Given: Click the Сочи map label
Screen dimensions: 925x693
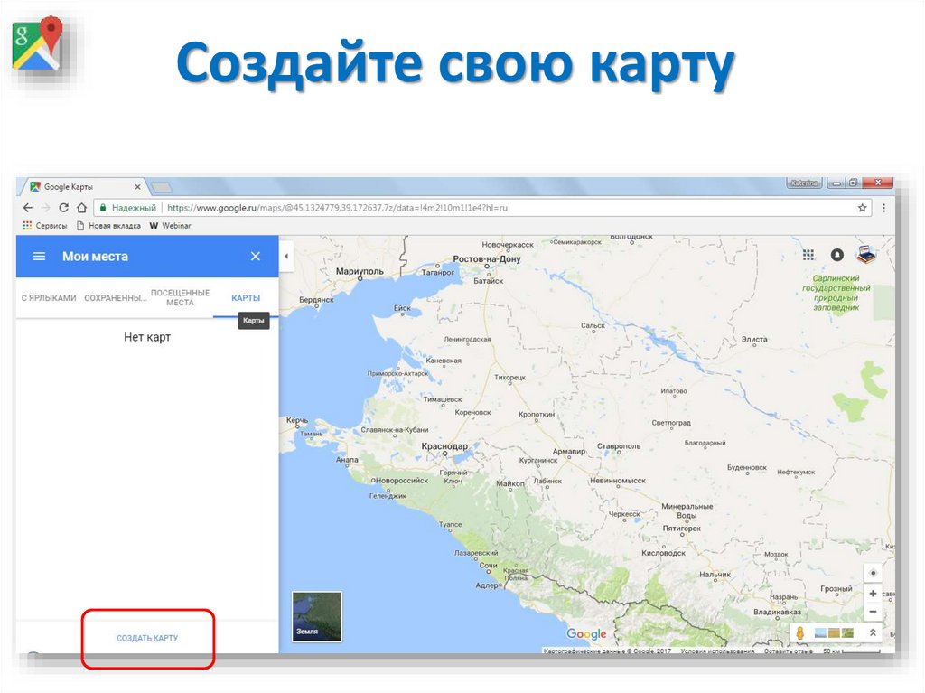Looking at the screenshot, I should point(488,565).
